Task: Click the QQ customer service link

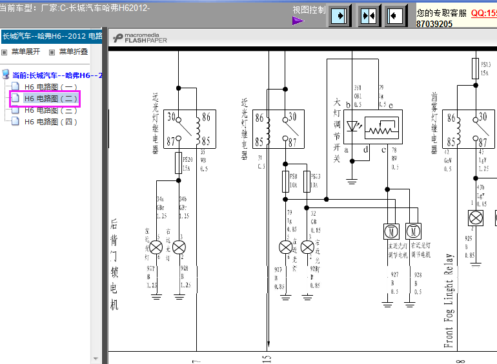Action: 483,13
